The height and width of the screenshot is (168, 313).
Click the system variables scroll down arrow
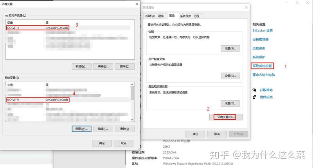(132, 120)
